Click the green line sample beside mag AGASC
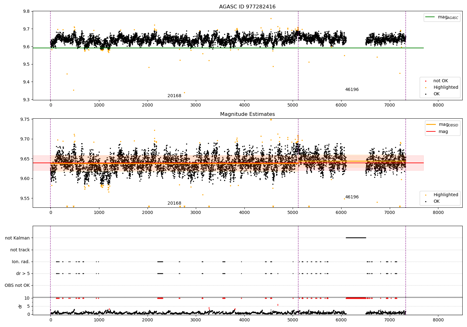This screenshot has height=327, width=467. pyautogui.click(x=430, y=17)
